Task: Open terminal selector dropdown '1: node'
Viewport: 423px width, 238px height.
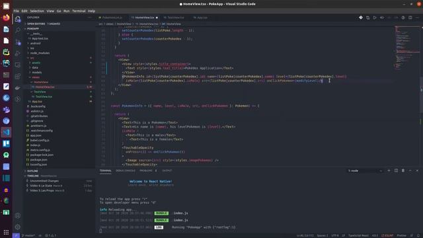Action: [x=365, y=171]
